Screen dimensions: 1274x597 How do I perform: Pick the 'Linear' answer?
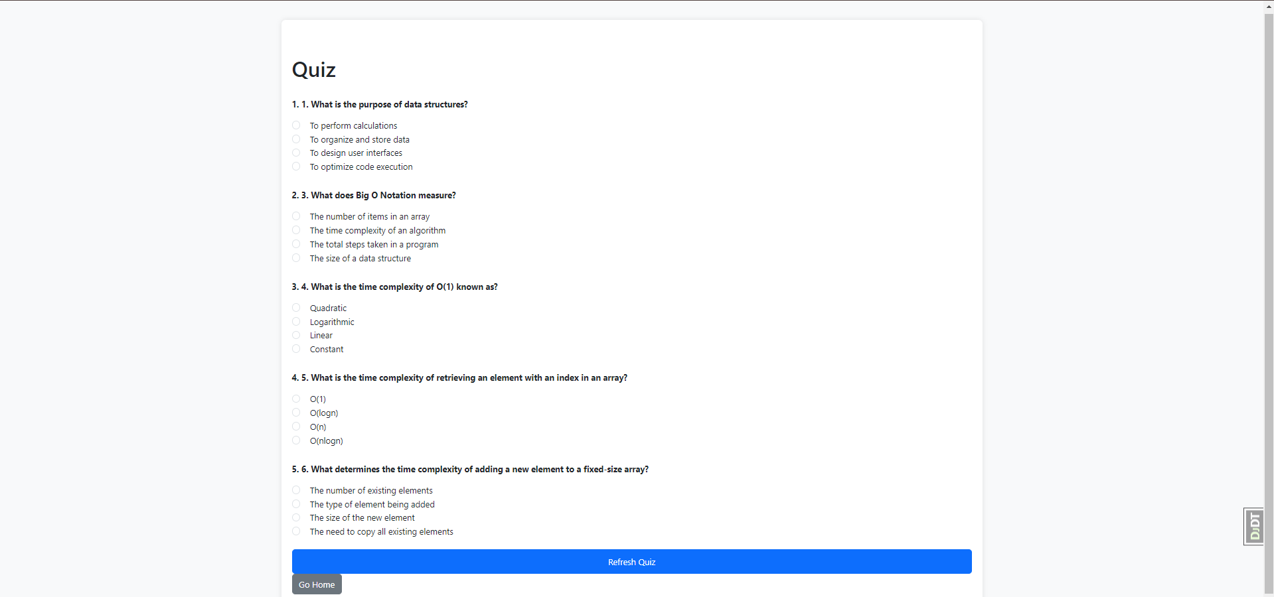click(x=296, y=335)
